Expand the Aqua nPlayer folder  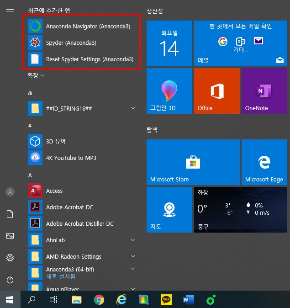82,287
